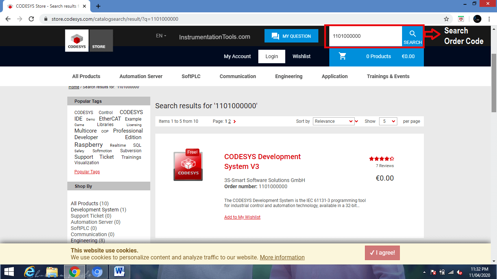This screenshot has width=497, height=279.
Task: Open the McAfee extension icon
Action: [x=461, y=19]
